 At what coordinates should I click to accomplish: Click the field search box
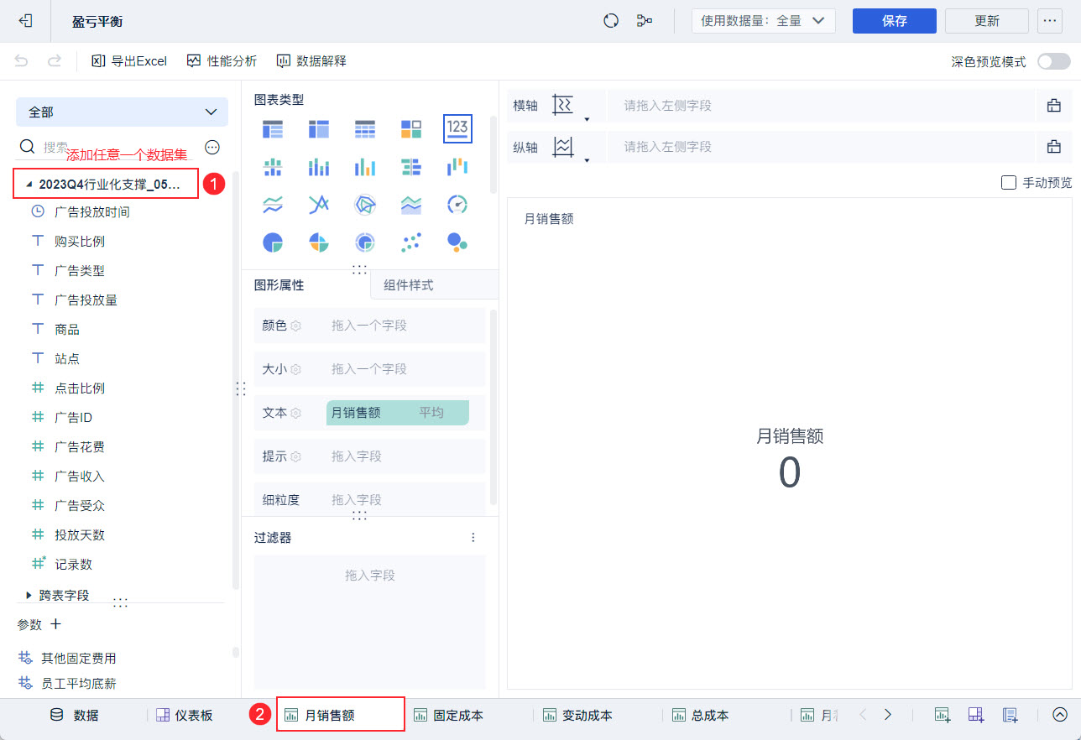pos(105,148)
